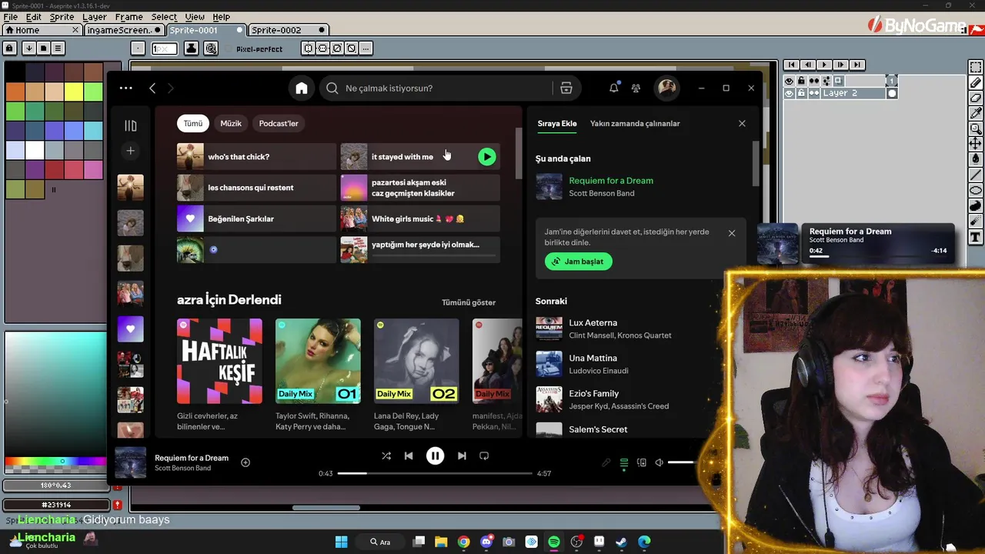Open Aseprite Edit menu
The width and height of the screenshot is (985, 554).
pyautogui.click(x=34, y=17)
